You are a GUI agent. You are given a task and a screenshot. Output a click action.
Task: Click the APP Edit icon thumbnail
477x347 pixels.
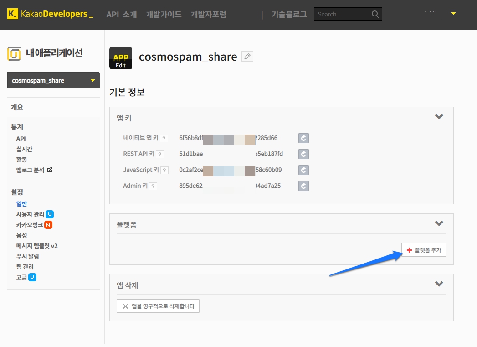pos(121,58)
